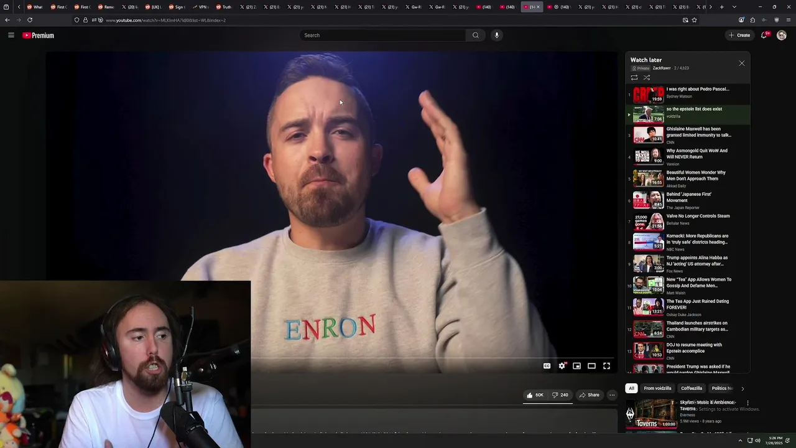Screen dimensions: 796x448
Task: Reload the page
Action: coord(29,20)
